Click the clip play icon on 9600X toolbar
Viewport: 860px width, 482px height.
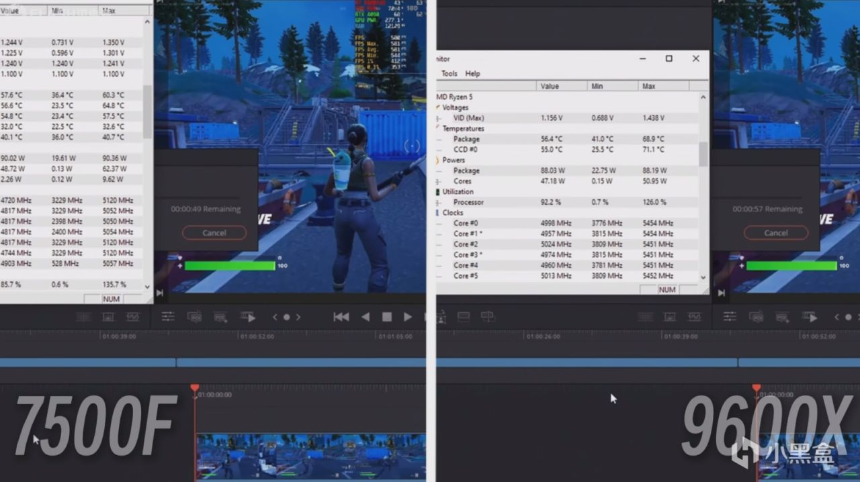[810, 317]
